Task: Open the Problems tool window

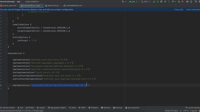Action: tap(93, 108)
